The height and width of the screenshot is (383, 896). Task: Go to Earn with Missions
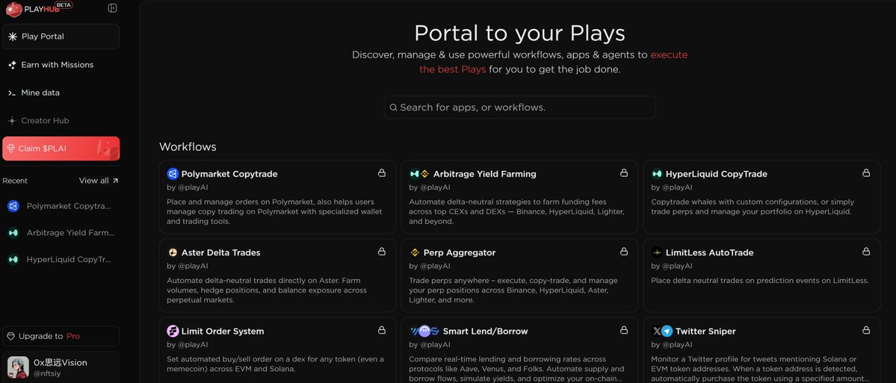click(57, 65)
